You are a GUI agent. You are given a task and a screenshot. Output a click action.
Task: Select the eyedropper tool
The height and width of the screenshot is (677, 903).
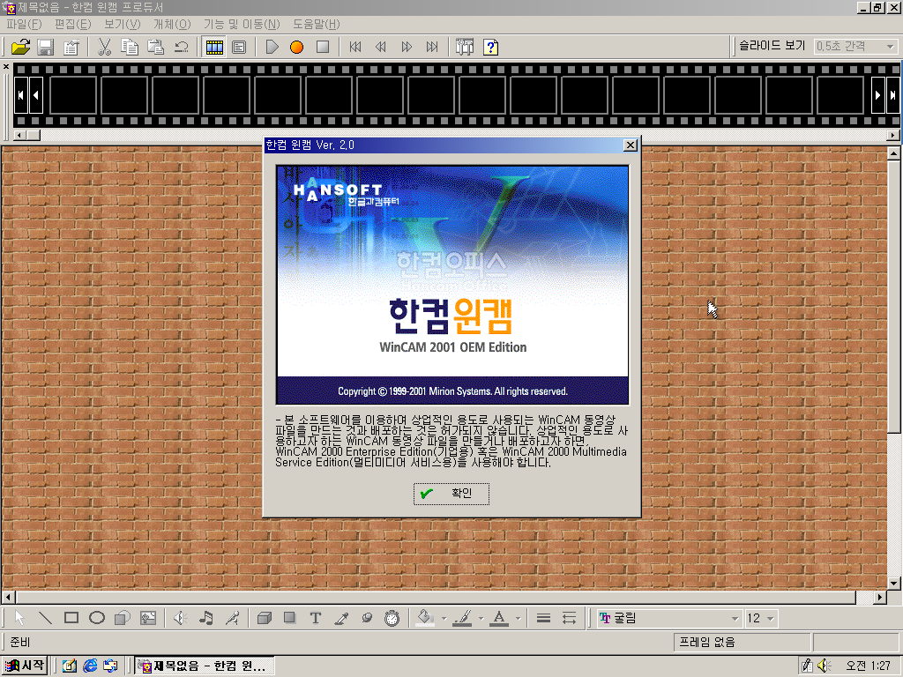(x=341, y=618)
